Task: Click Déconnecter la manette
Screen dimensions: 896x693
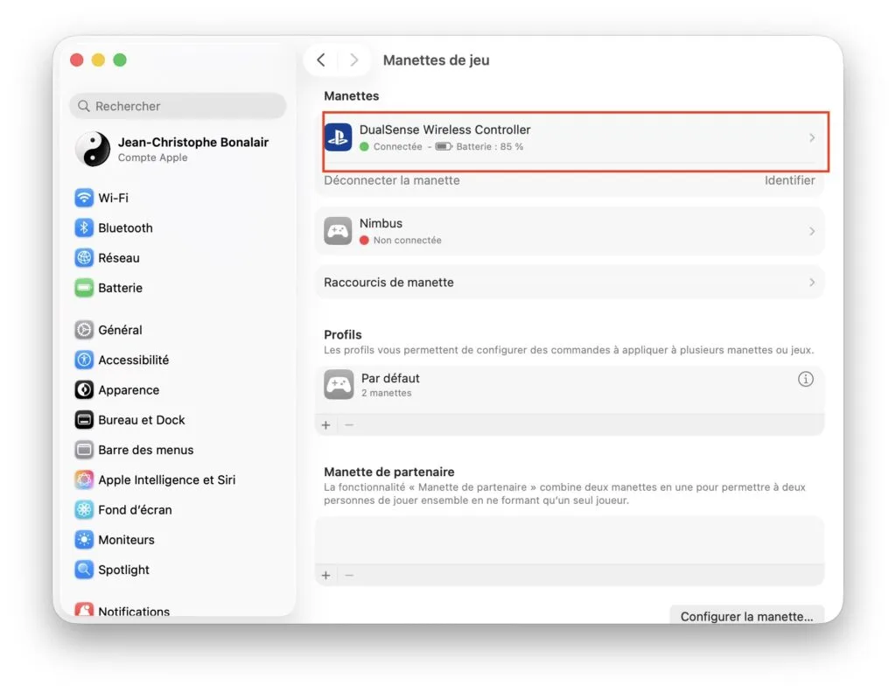Action: tap(391, 180)
